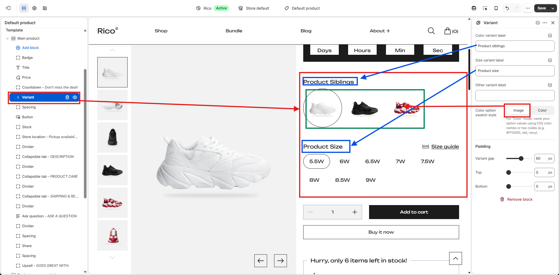Screen dimensions: 559x275
Task: Open the Bundle navigation item
Action: [x=234, y=31]
